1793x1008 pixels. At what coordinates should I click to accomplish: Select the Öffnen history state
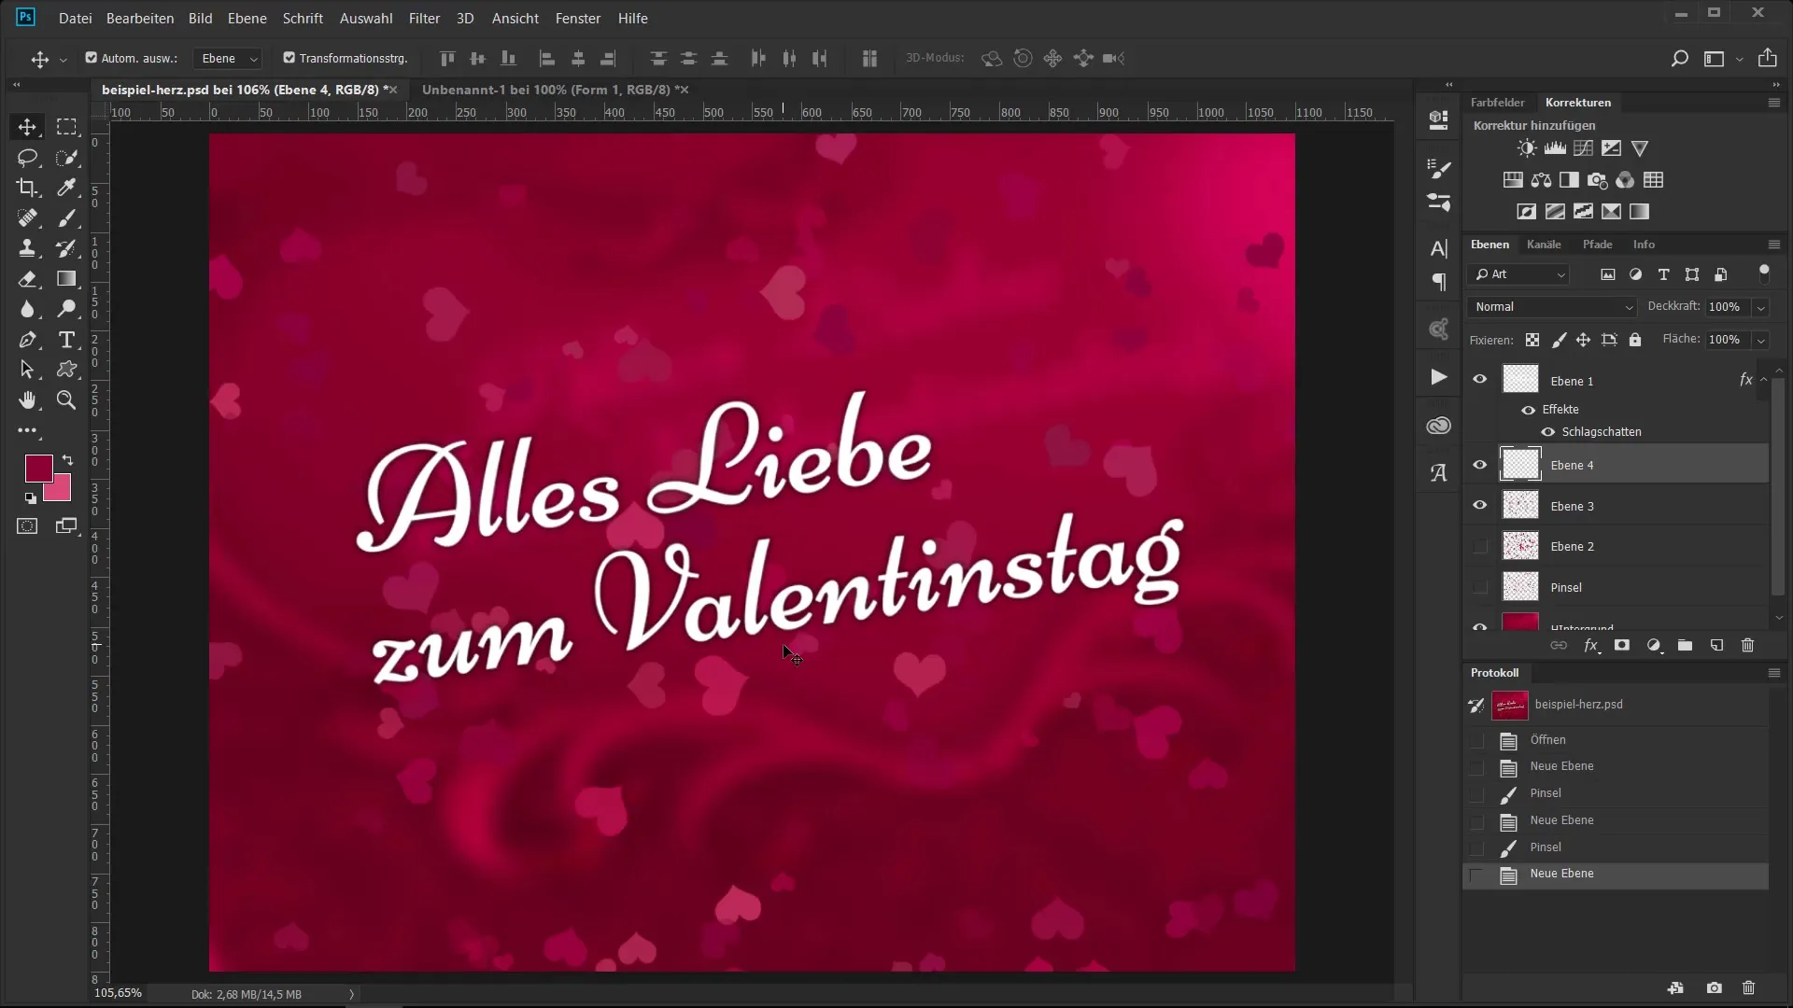click(x=1616, y=740)
